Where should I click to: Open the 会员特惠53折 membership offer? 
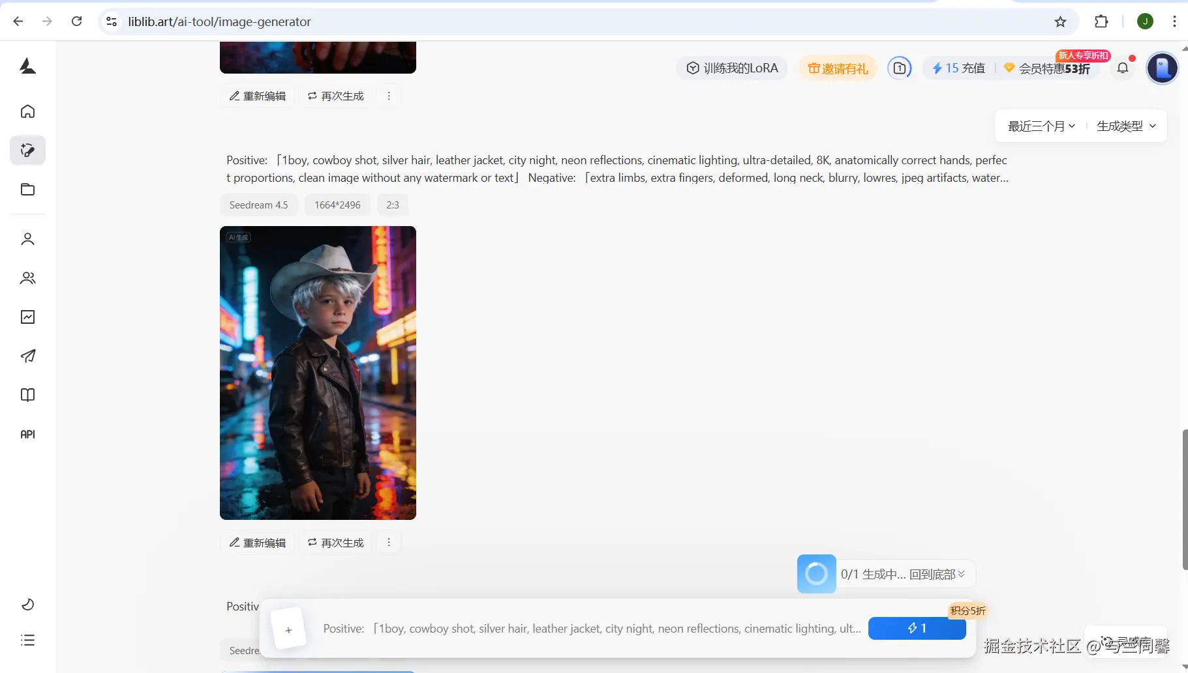(1047, 68)
